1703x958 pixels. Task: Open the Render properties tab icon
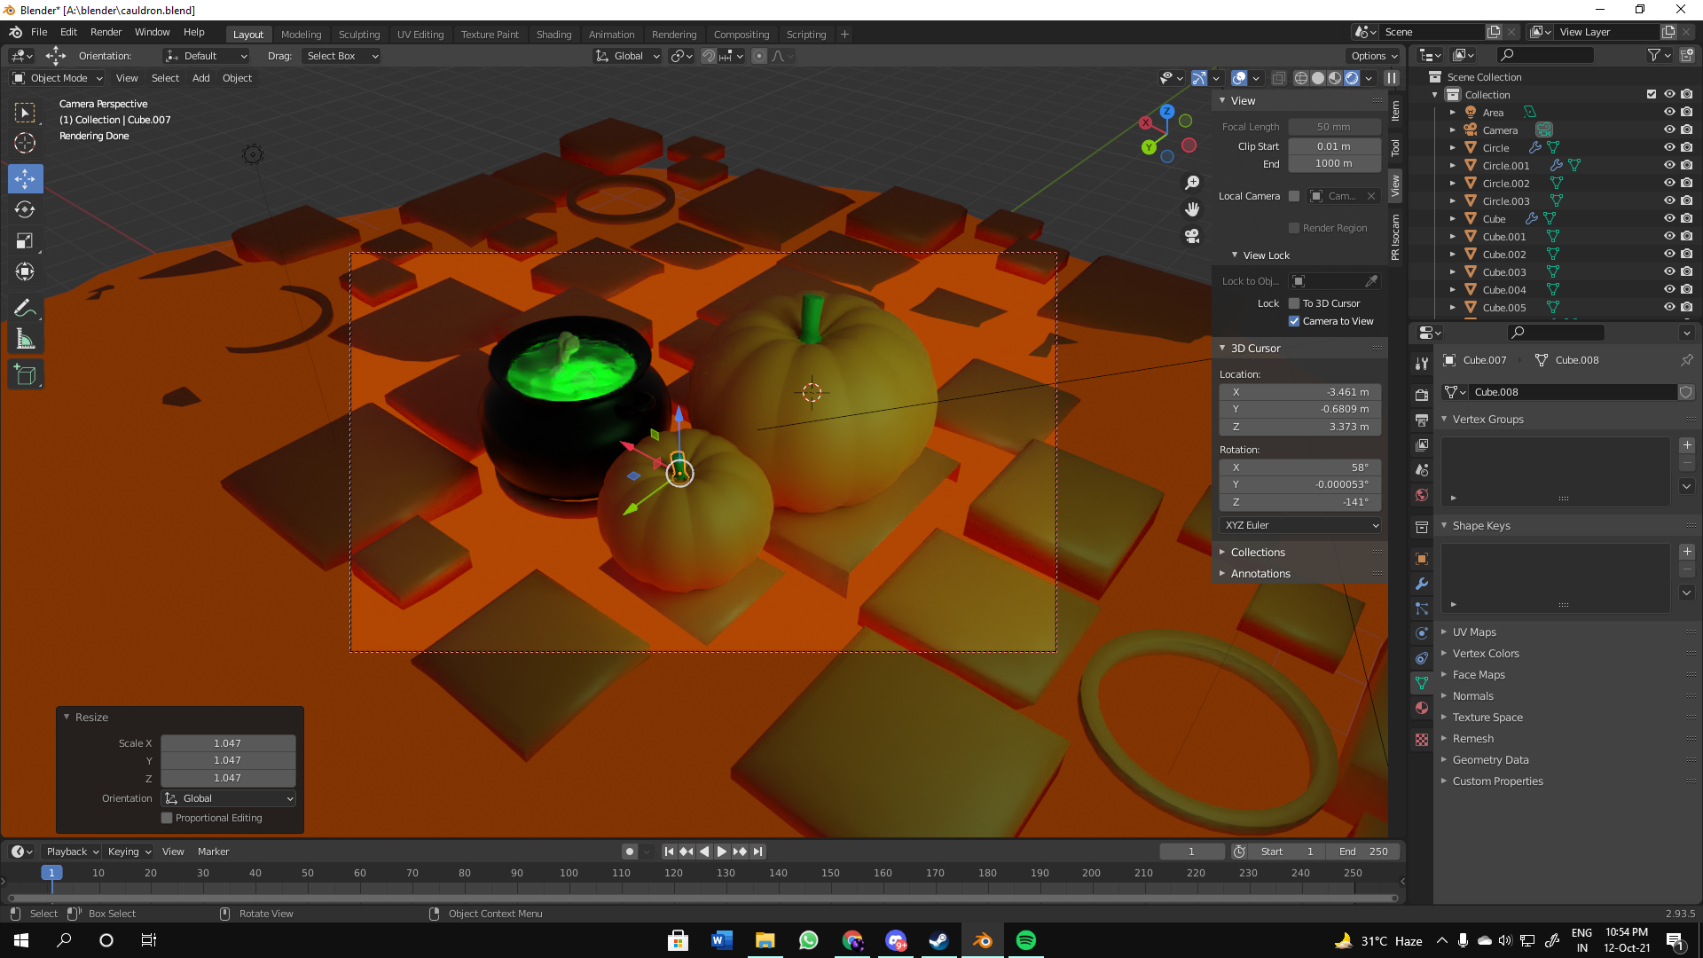(x=1422, y=395)
